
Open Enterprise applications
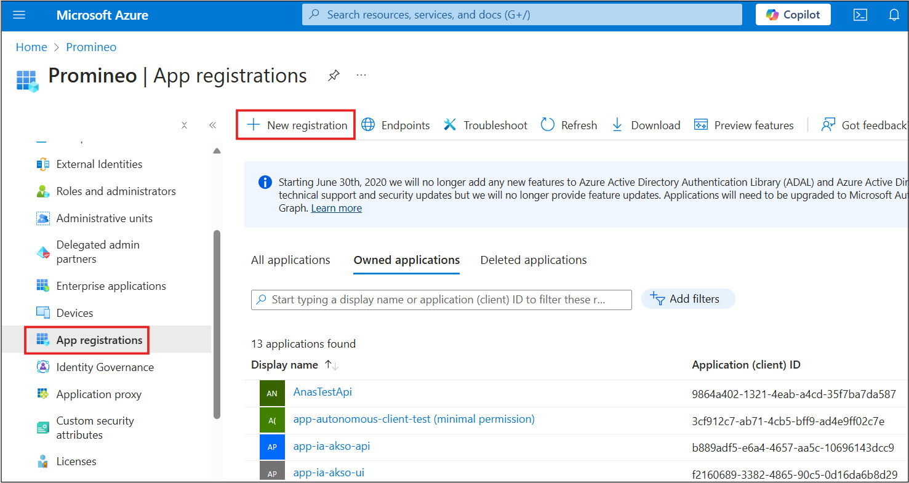pyautogui.click(x=111, y=286)
